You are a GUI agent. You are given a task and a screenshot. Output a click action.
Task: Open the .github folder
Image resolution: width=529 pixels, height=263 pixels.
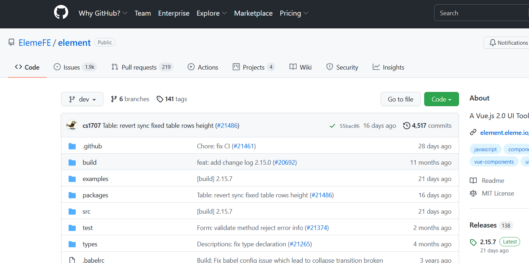tap(92, 146)
